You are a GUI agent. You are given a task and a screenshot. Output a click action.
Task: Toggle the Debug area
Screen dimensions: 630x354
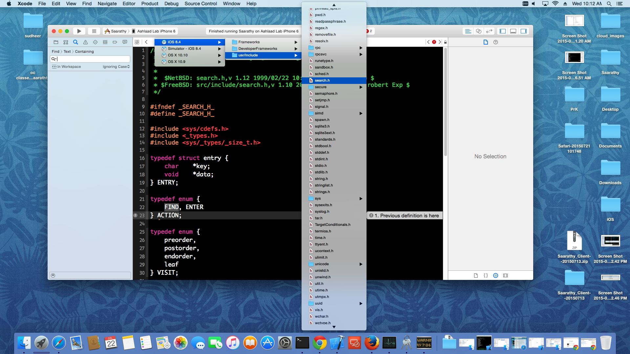click(513, 31)
